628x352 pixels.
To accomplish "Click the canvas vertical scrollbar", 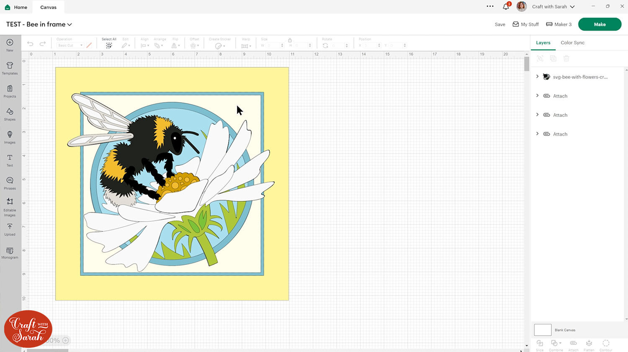I will [527, 64].
